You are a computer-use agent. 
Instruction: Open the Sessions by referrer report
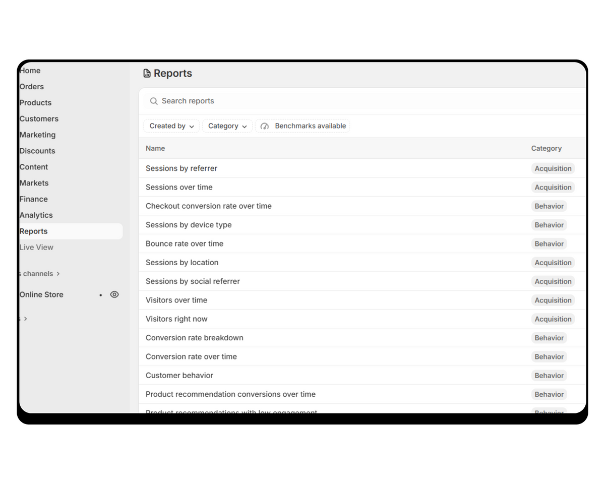click(181, 168)
